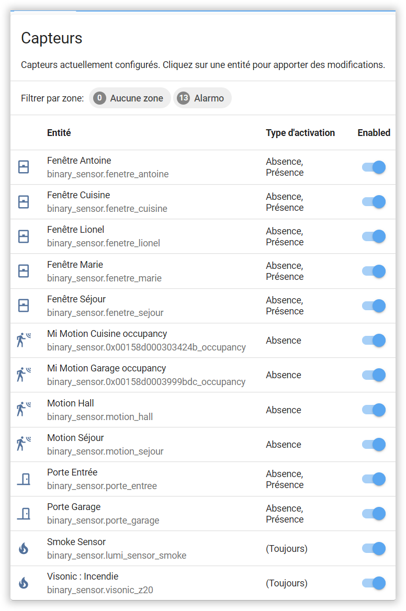Click the motion icon beside Motion Hall

click(24, 410)
